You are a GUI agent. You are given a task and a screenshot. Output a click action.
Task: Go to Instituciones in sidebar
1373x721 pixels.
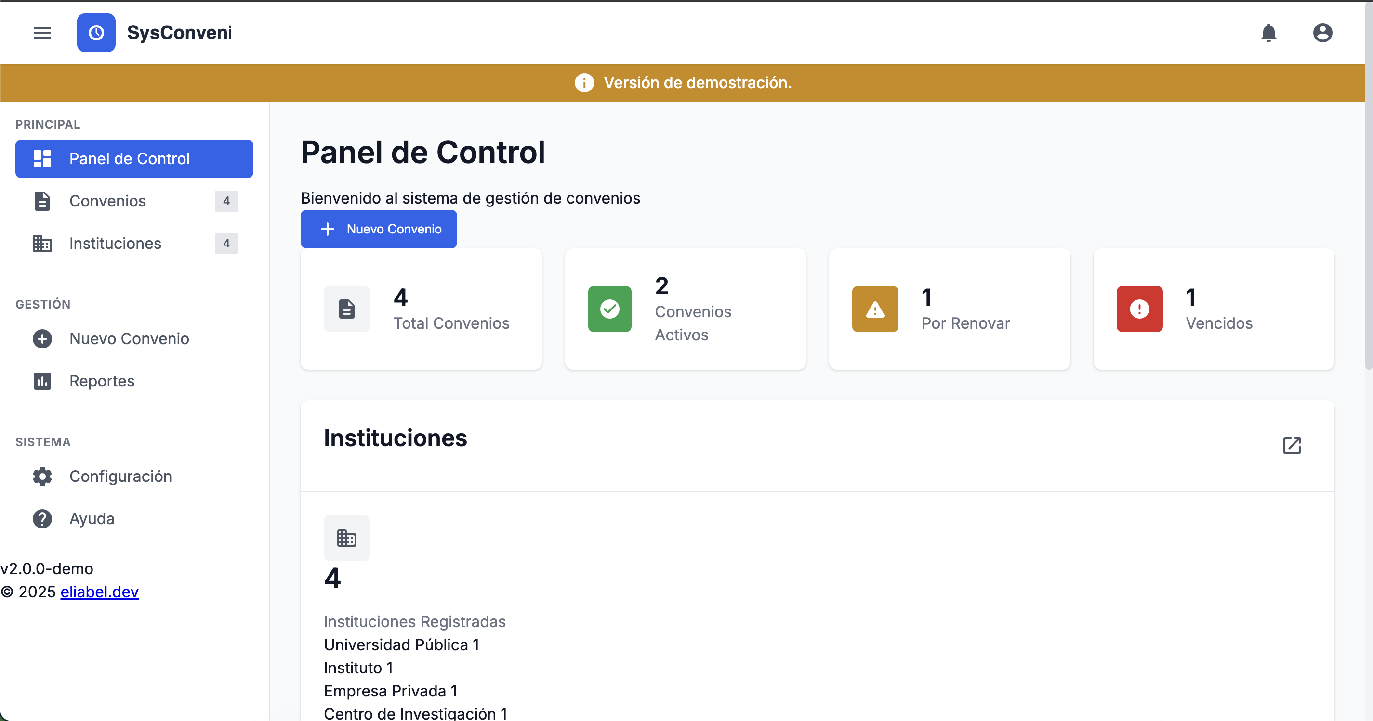[x=115, y=244]
